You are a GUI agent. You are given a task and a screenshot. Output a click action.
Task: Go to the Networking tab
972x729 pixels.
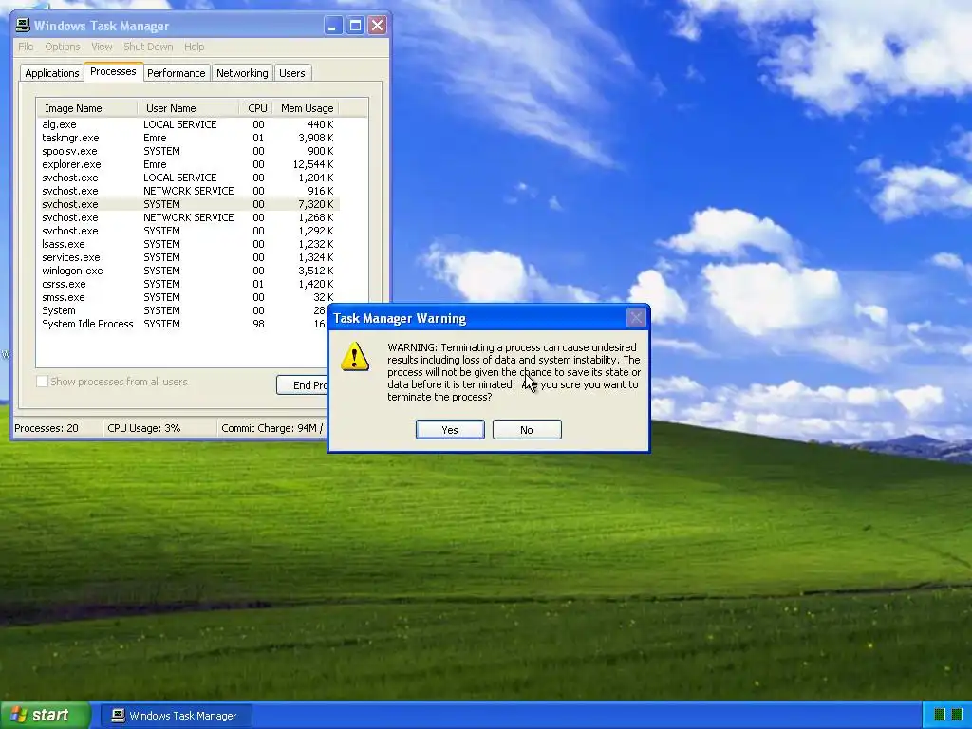click(x=242, y=72)
